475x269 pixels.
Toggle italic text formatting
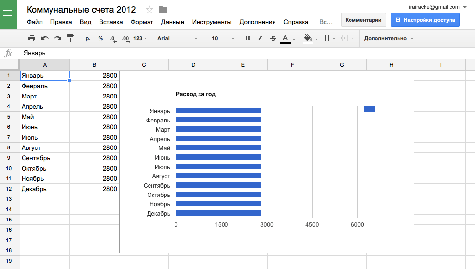[260, 38]
